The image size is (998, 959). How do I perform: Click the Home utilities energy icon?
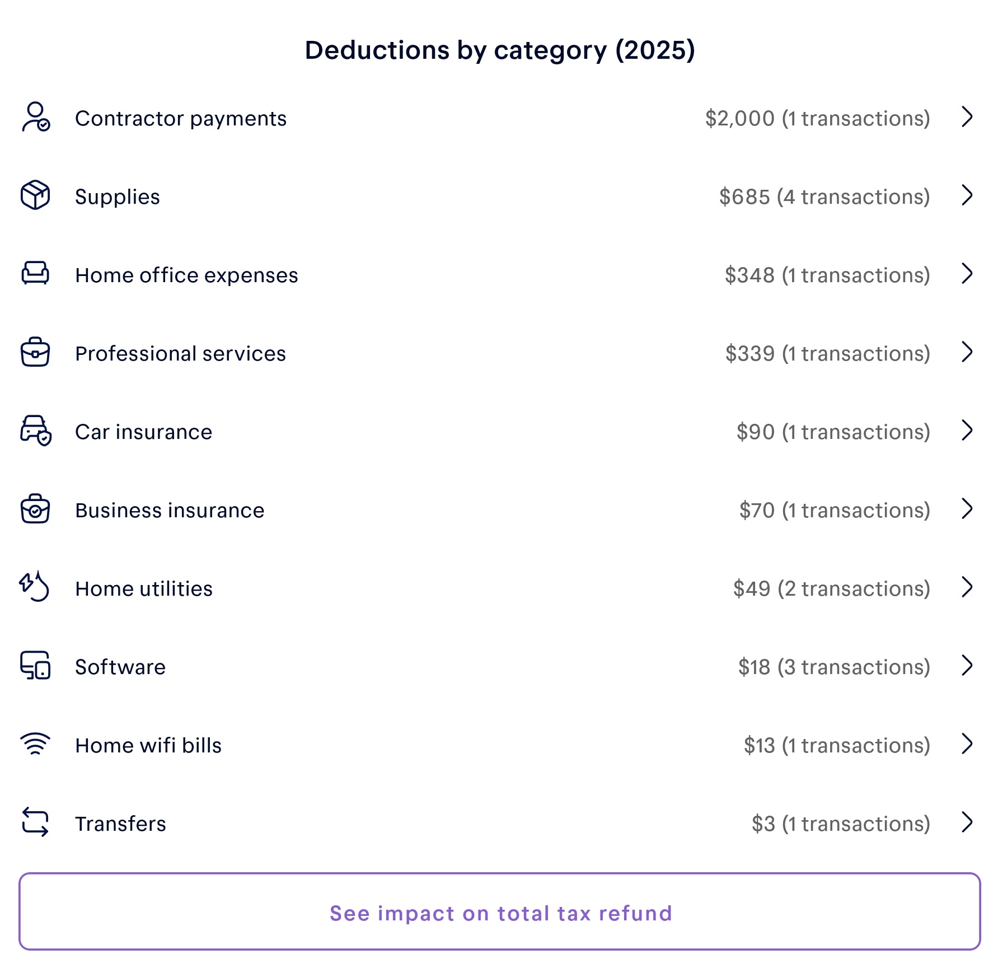tap(35, 587)
